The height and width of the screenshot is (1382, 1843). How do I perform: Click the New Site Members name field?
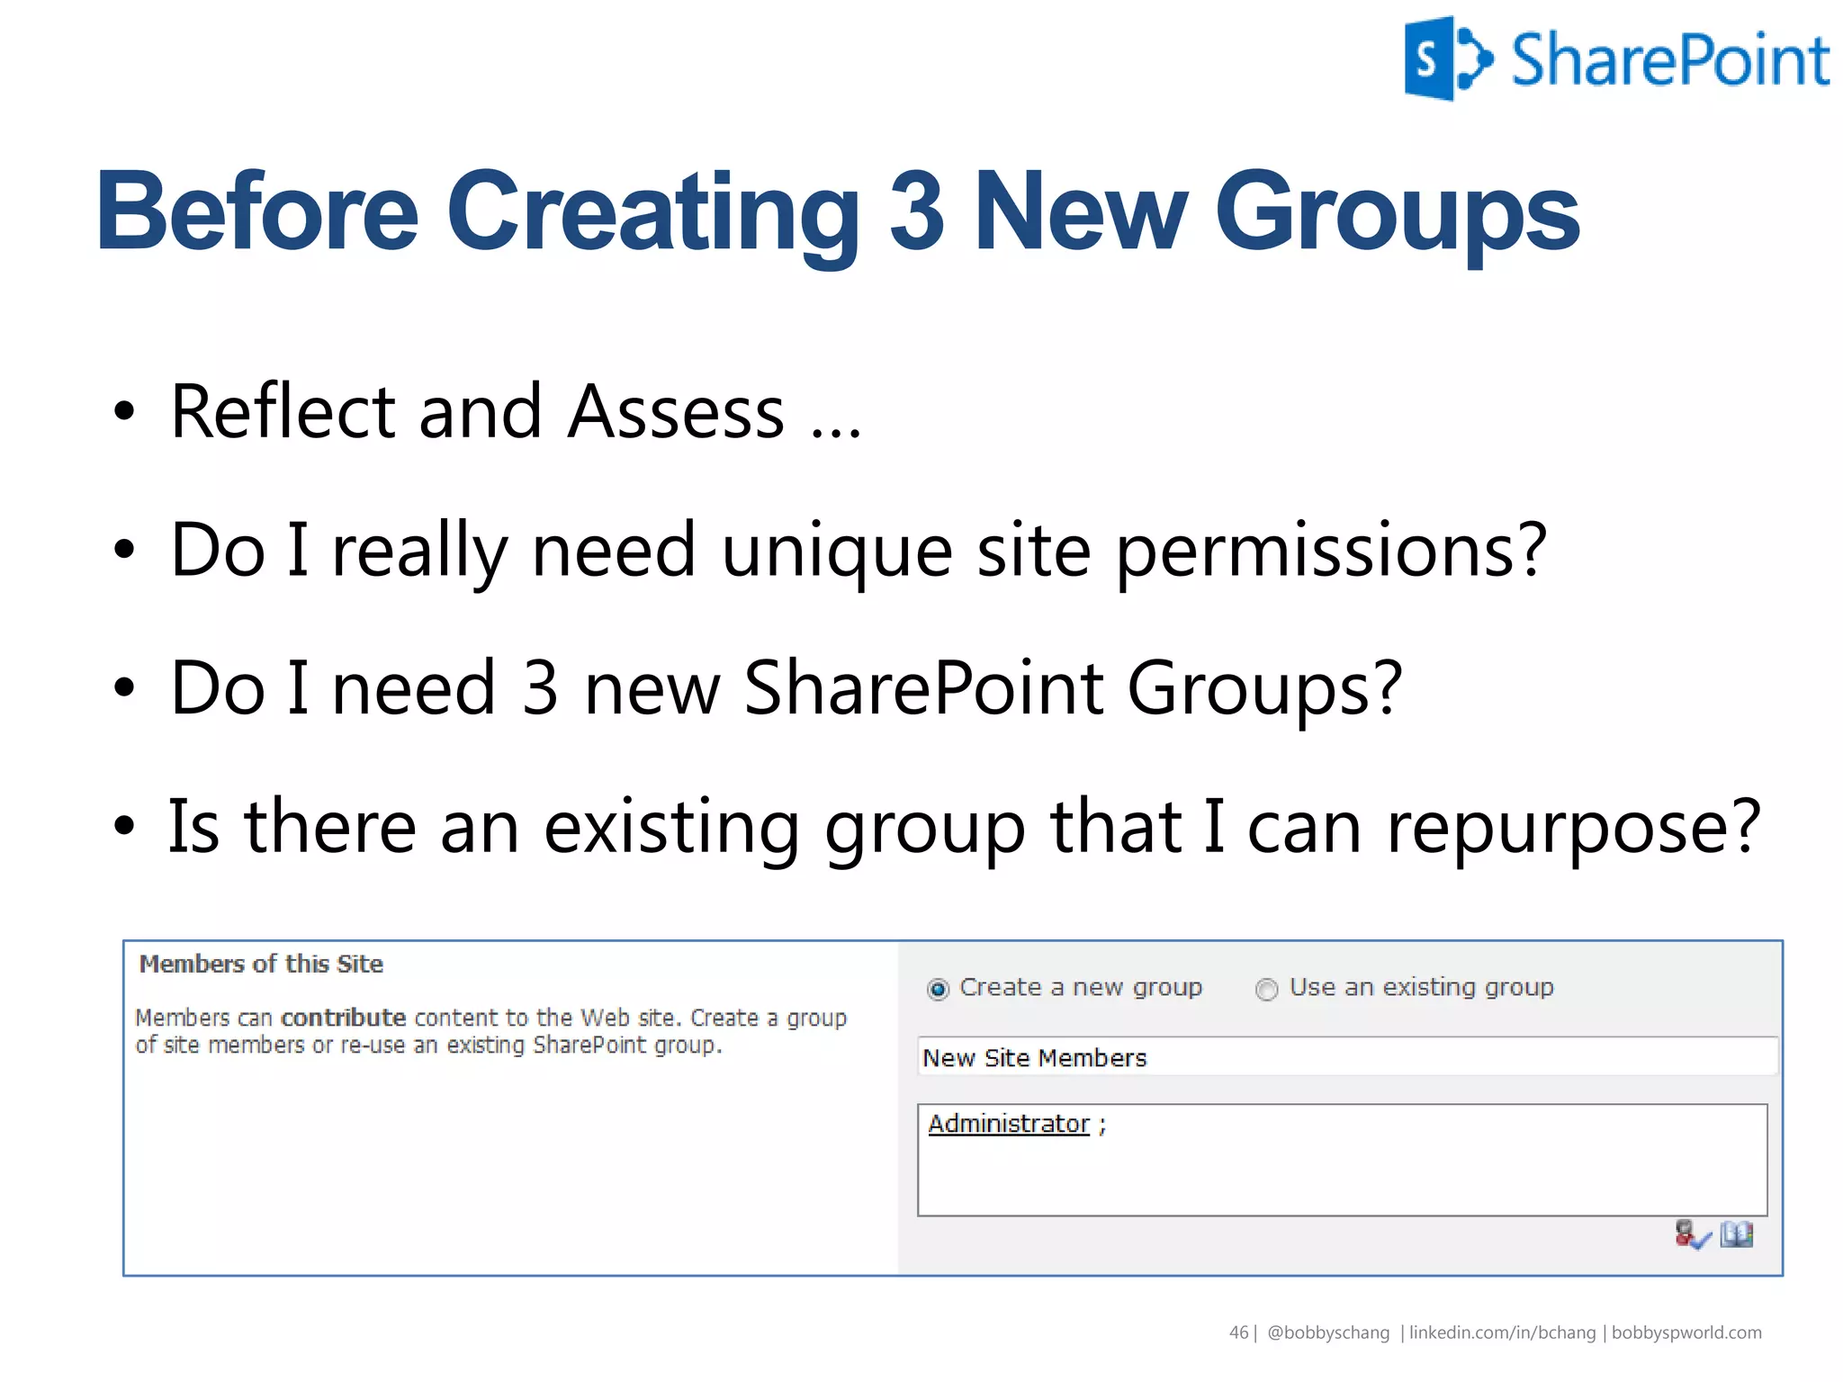(1346, 1057)
